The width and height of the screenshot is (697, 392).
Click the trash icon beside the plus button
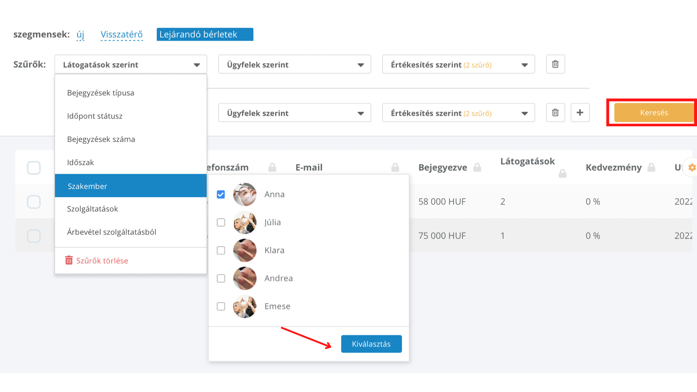pyautogui.click(x=555, y=113)
